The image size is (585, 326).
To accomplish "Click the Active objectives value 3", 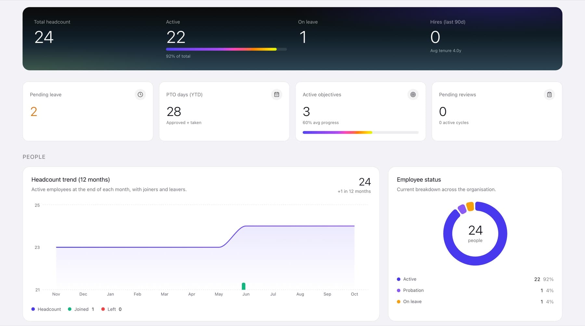I will click(306, 112).
